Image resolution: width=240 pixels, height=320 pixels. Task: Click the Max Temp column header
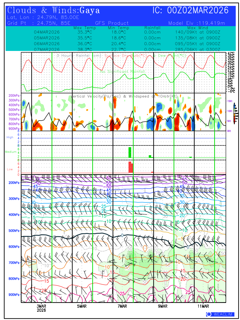[85, 28]
